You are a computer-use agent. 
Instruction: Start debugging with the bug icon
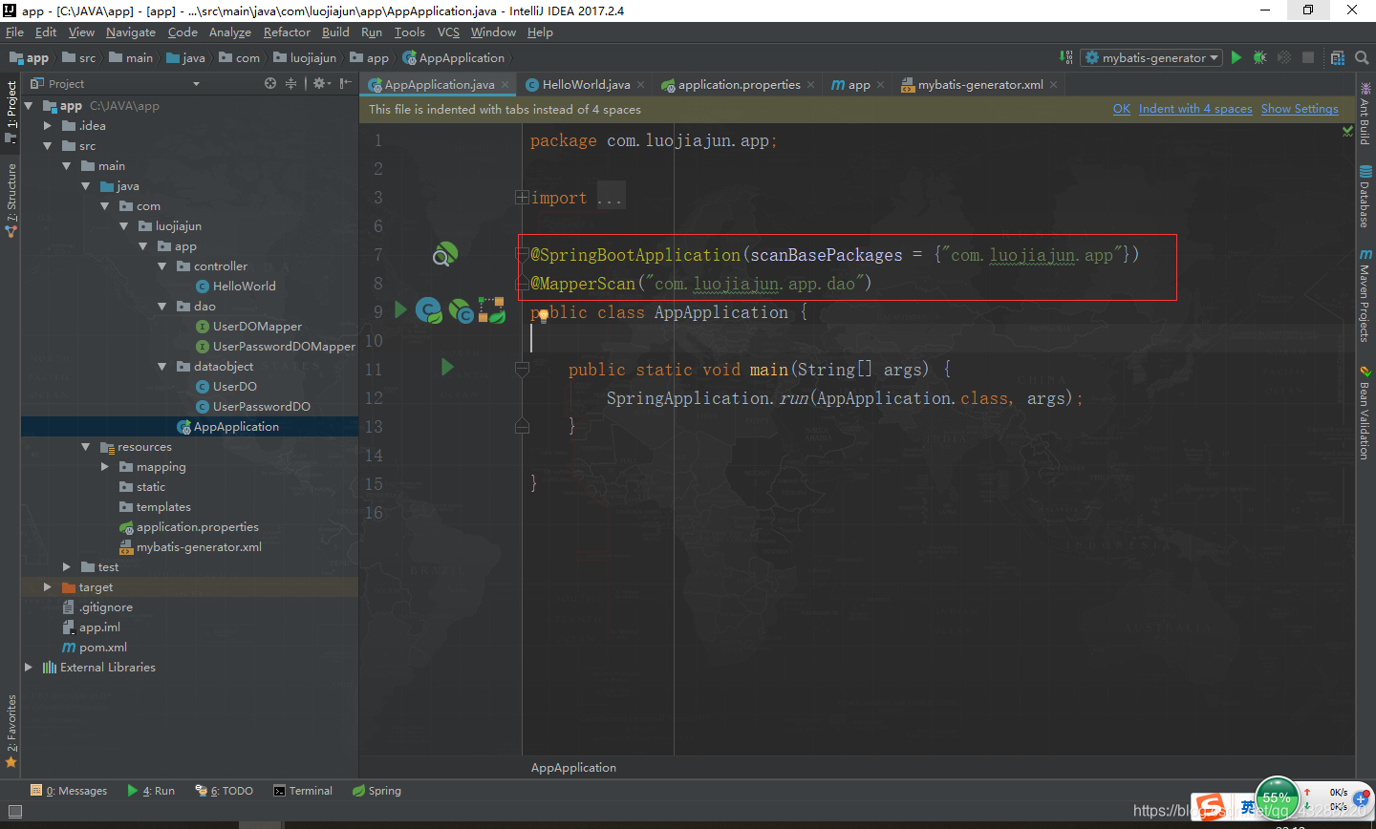1260,57
